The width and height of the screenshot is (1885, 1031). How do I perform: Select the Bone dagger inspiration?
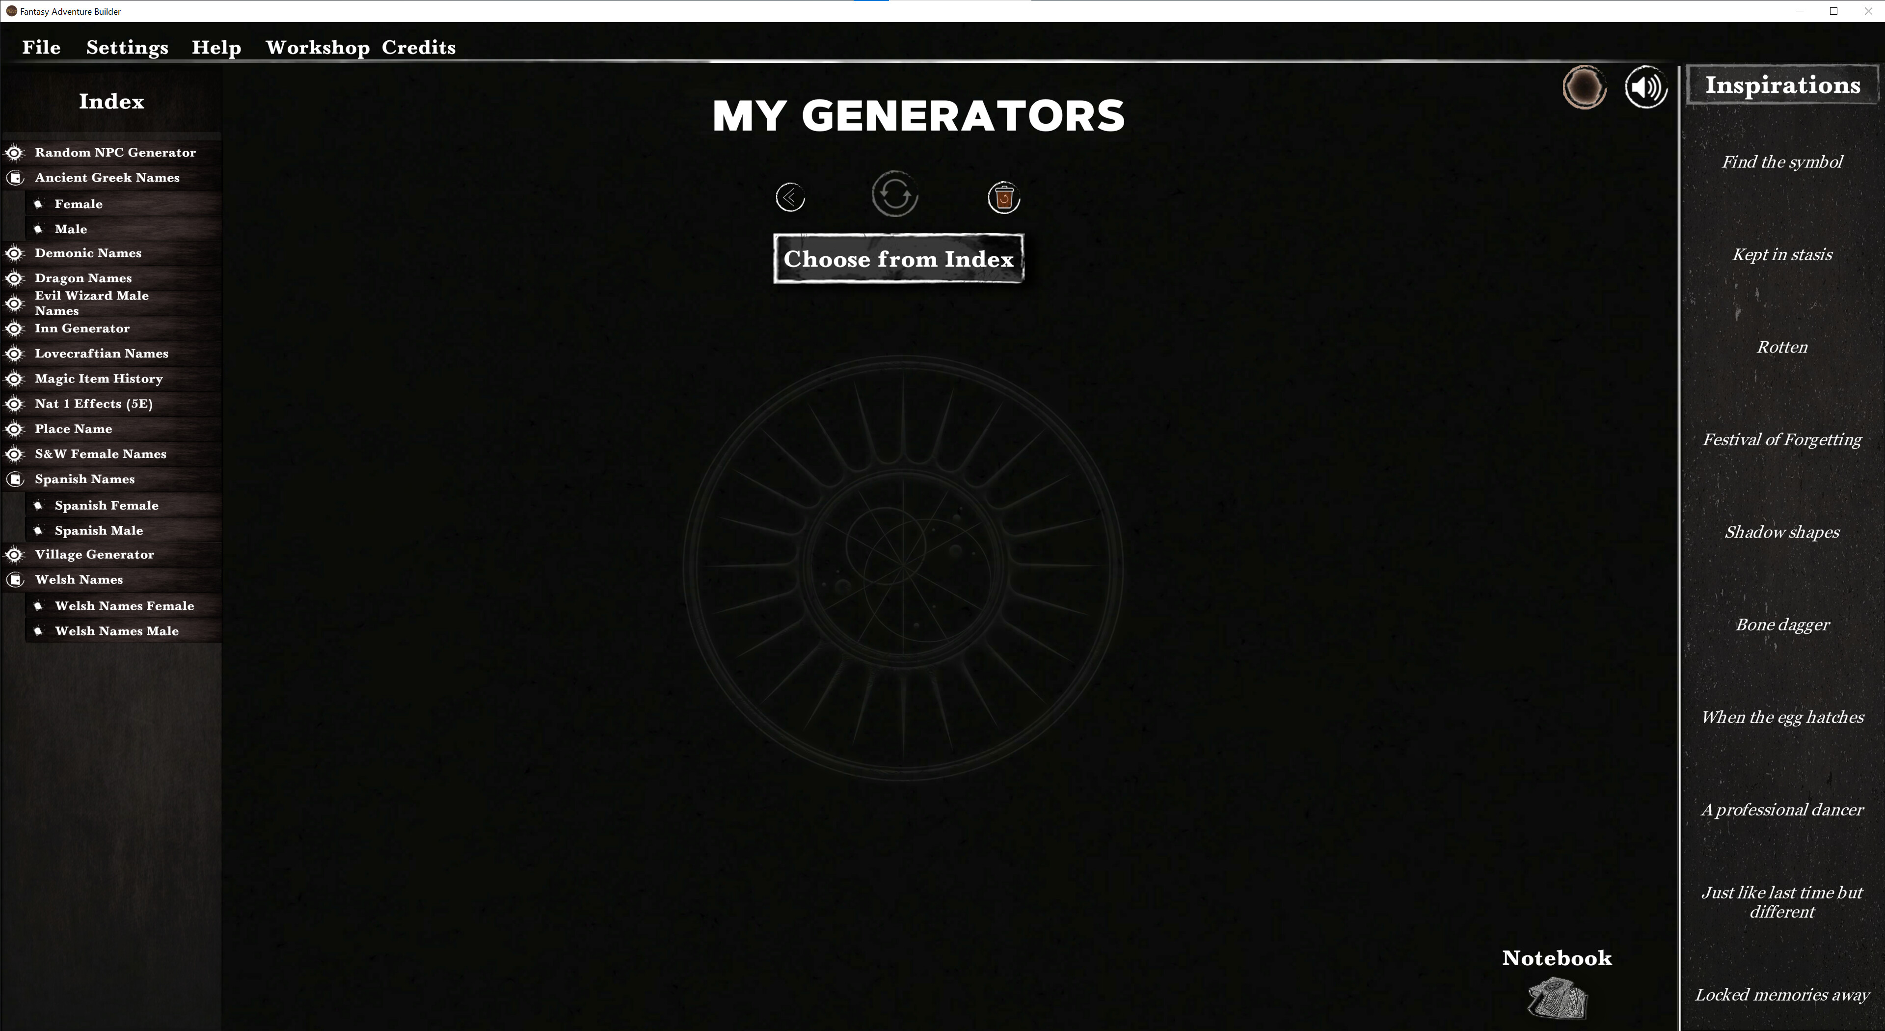pos(1782,624)
